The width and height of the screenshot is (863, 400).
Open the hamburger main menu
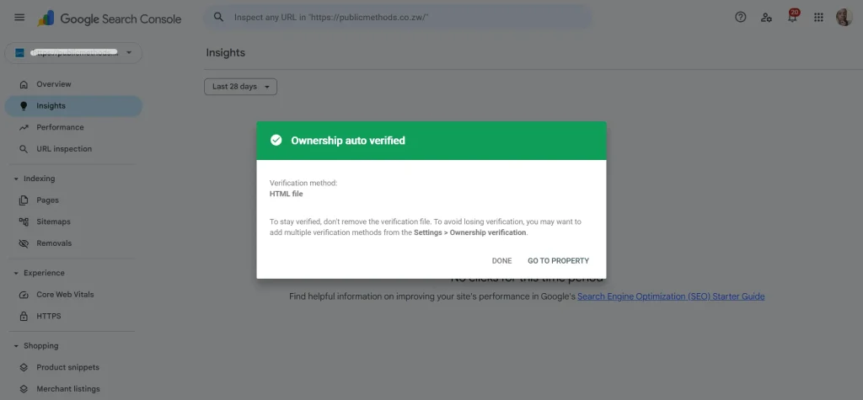tap(19, 18)
